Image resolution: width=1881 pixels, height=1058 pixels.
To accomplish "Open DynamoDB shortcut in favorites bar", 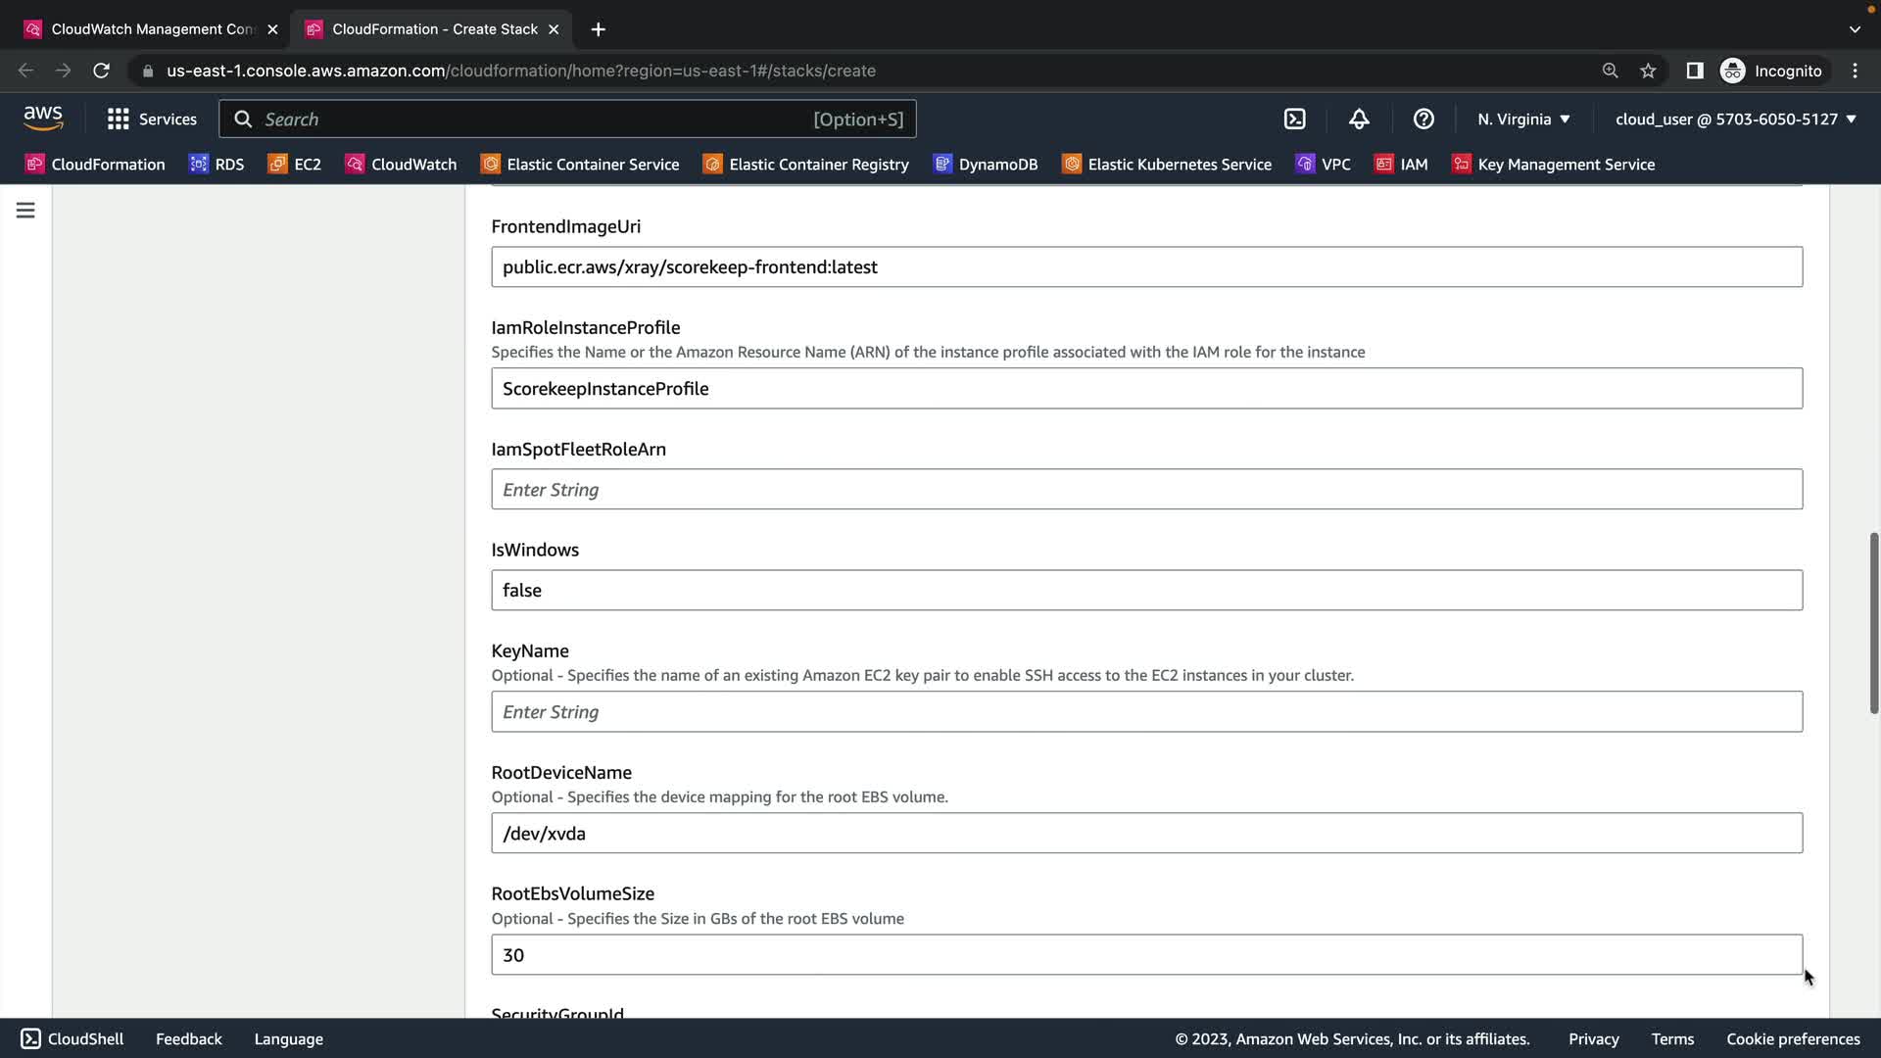I will coord(986,164).
